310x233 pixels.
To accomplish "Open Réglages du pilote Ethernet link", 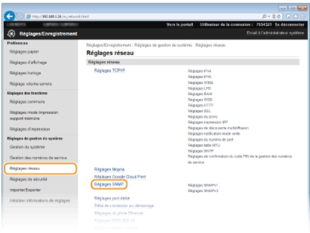I will 119,213.
